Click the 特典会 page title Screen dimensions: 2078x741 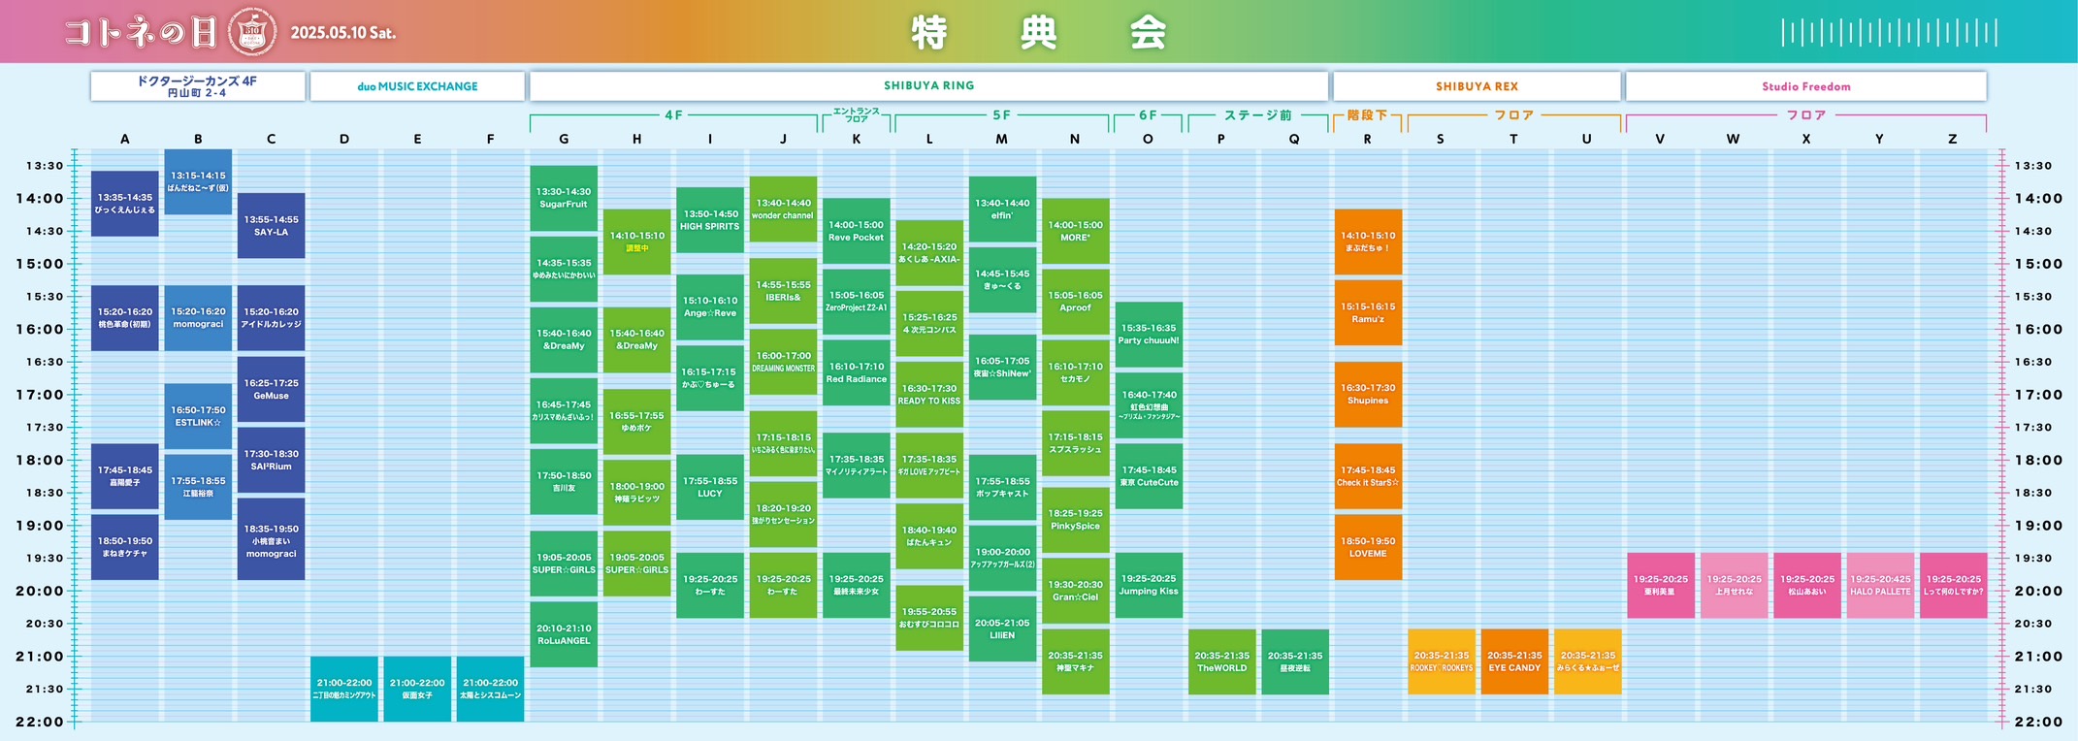1038,33
